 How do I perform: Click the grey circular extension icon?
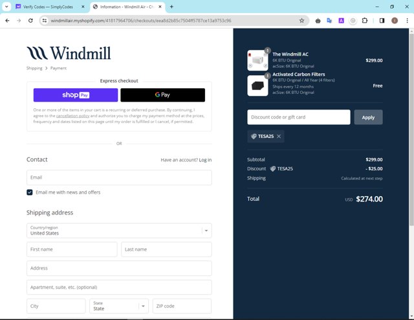click(x=353, y=21)
